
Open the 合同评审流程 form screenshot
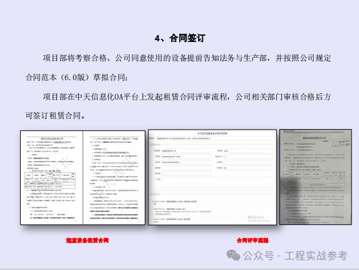212,177
